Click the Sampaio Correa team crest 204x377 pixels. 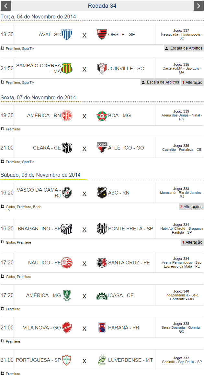point(67,69)
